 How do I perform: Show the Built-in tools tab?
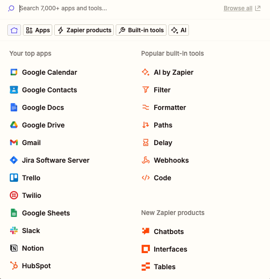point(141,30)
